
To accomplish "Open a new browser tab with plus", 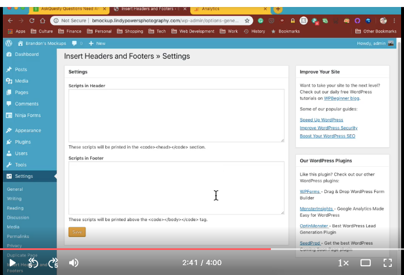I will click(278, 9).
